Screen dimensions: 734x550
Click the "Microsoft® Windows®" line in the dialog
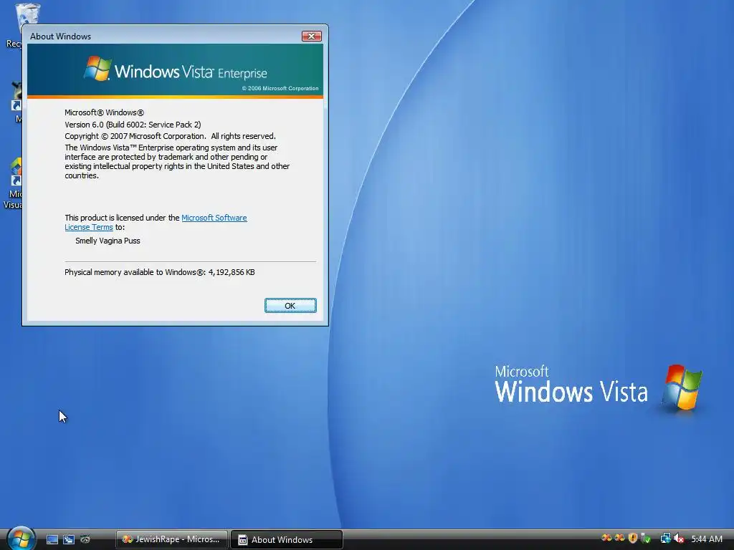pyautogui.click(x=105, y=112)
